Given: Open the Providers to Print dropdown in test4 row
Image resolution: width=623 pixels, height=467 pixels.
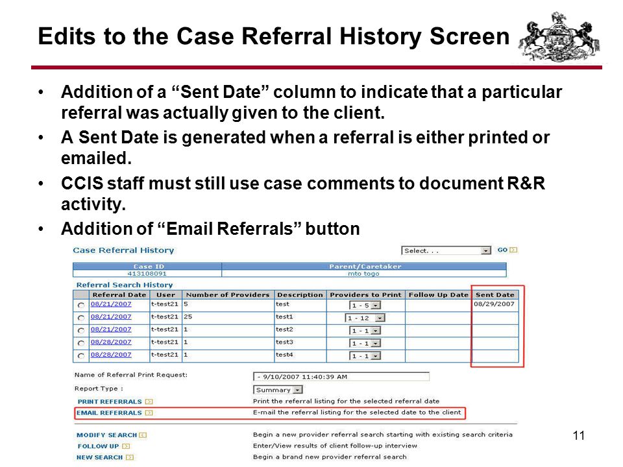Looking at the screenshot, I should click(x=365, y=356).
